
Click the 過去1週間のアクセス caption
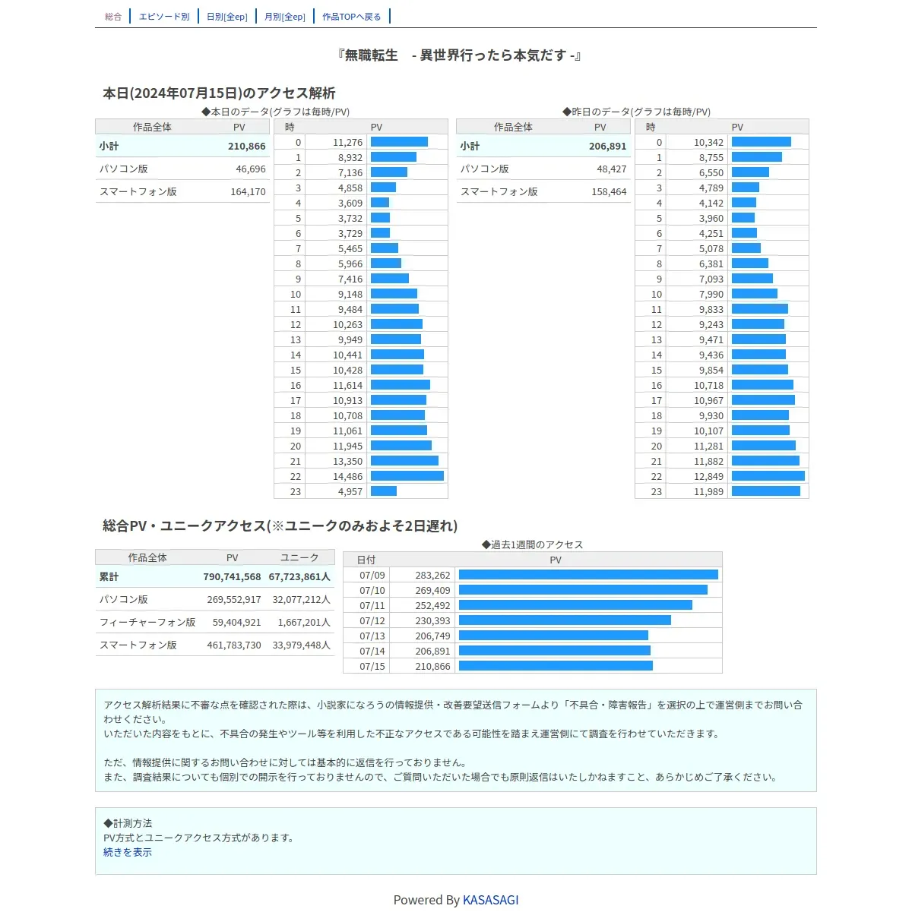[533, 544]
